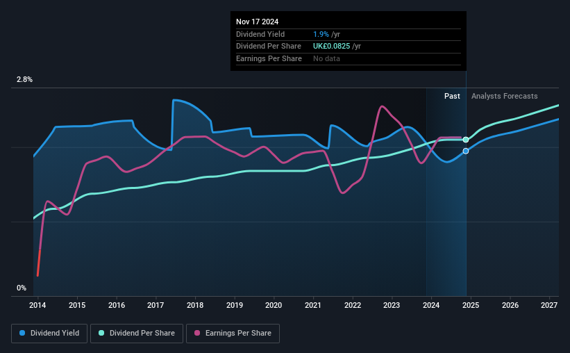Click the 2025 x-axis label
Screen dimensions: 570x353
pos(471,305)
